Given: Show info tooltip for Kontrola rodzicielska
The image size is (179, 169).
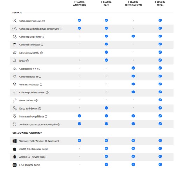Looking at the screenshot, I should click(41, 53).
